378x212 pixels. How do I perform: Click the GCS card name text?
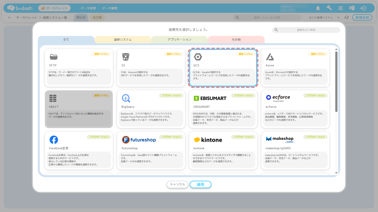point(196,65)
